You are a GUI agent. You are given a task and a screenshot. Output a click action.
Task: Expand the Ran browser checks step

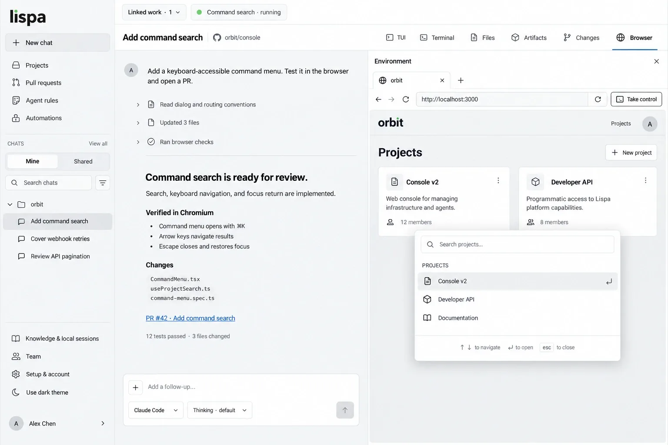[x=138, y=142]
